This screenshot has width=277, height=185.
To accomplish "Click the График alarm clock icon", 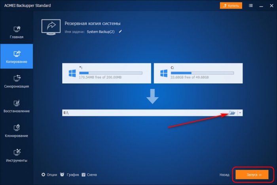I will (x=62, y=175).
